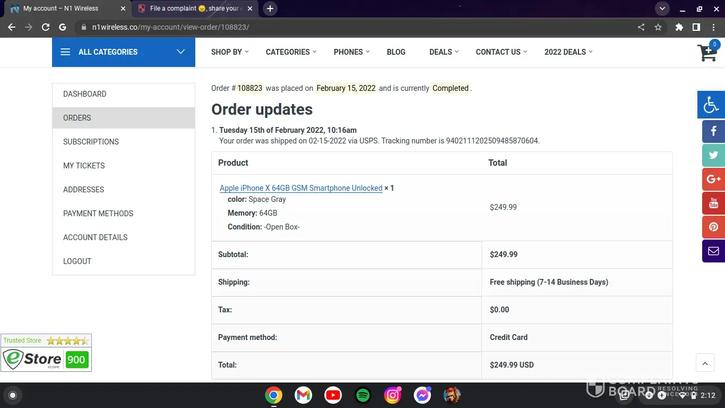
Task: Click the Twitter social icon
Action: click(713, 155)
